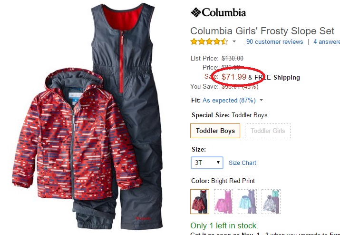This screenshot has width=340, height=235.
Task: Click the $71.99 sale price
Action: click(234, 77)
